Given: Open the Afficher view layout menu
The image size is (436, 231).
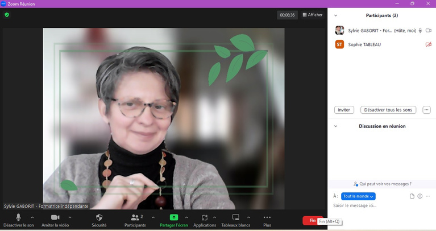Looking at the screenshot, I should pyautogui.click(x=313, y=15).
